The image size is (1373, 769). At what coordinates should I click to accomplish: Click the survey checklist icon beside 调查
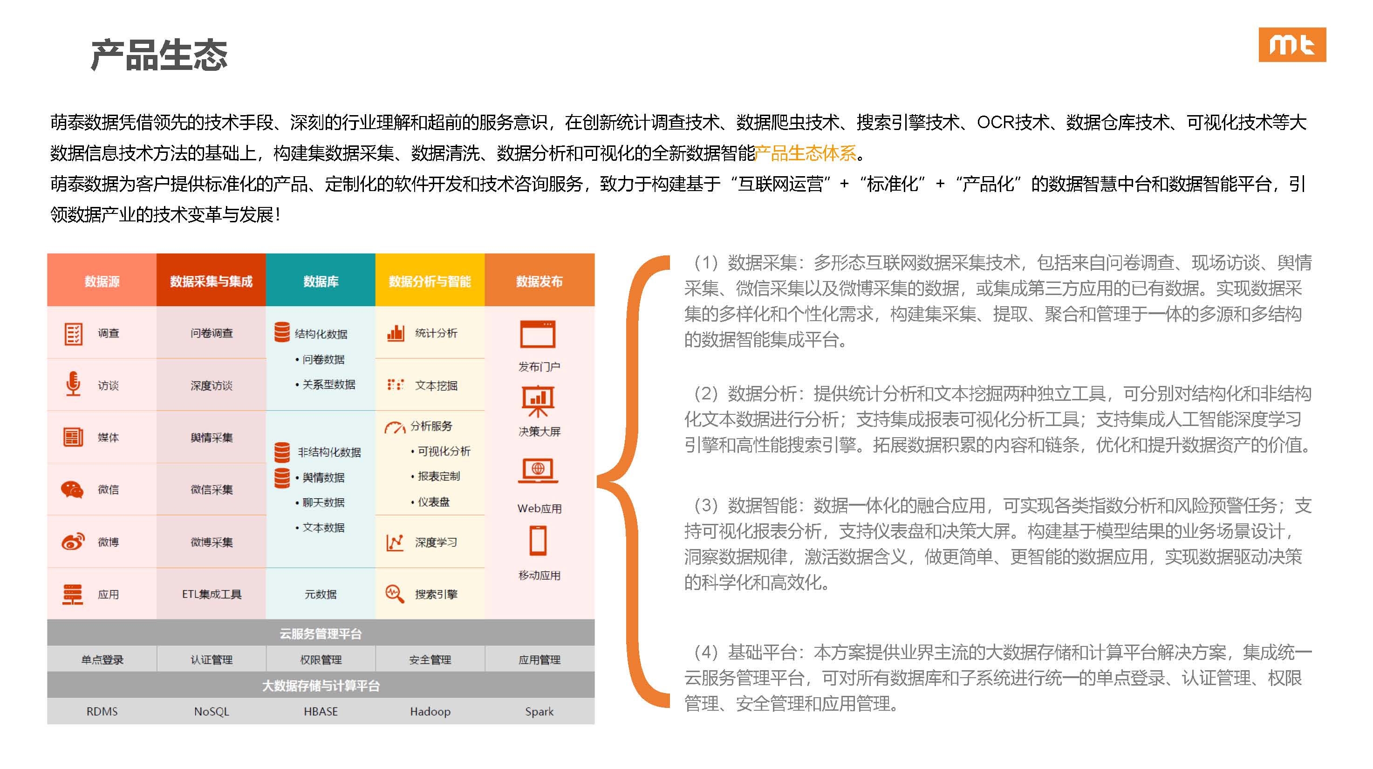73,334
